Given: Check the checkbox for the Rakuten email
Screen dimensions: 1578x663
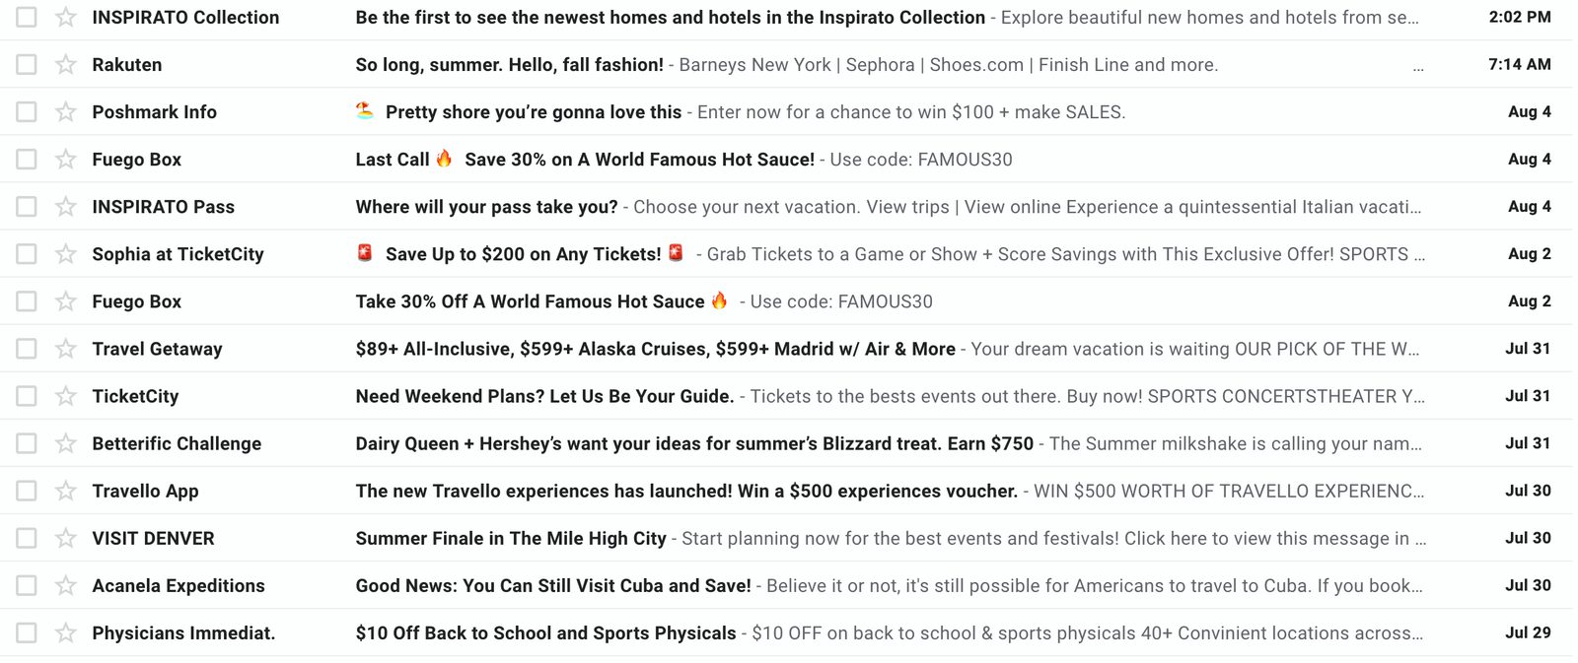Looking at the screenshot, I should tap(25, 64).
